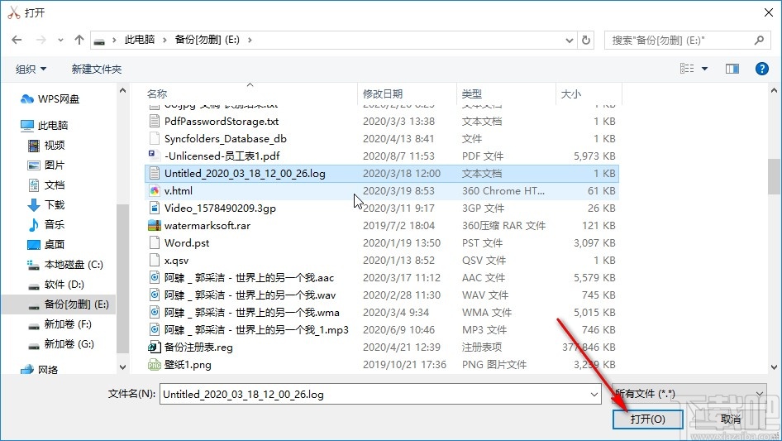Sort by 类型 column header
782x441 pixels.
coord(472,93)
